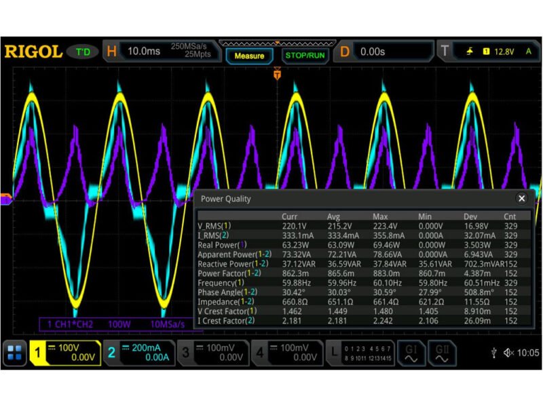The height and width of the screenshot is (407, 543).
Task: Click the Measure button
Action: pyautogui.click(x=249, y=56)
